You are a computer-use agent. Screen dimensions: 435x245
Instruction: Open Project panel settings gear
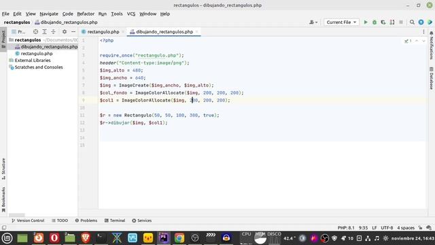point(65,32)
